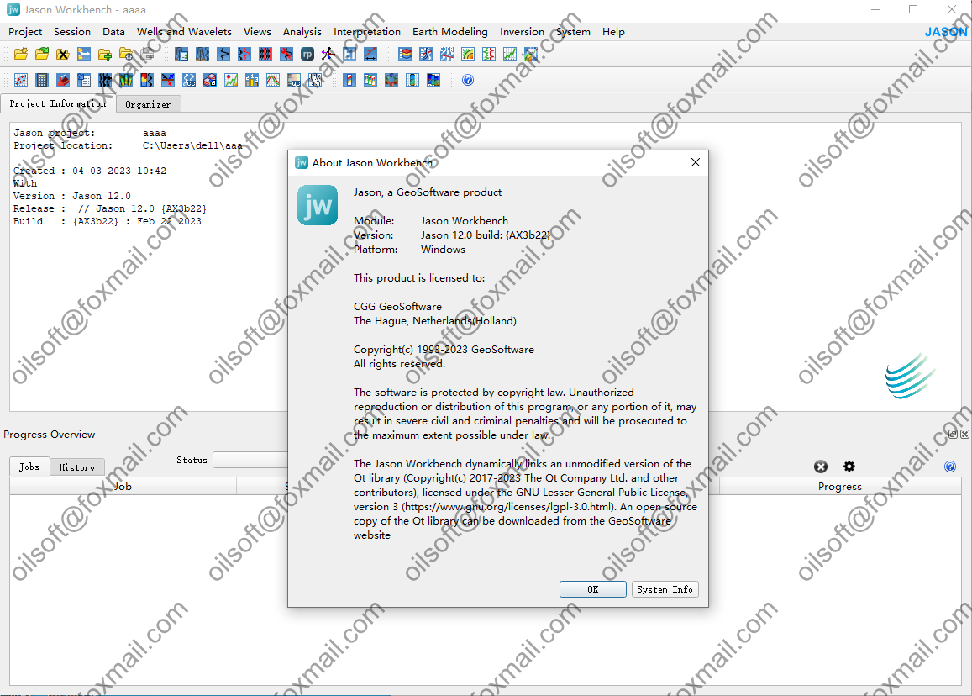Open the Views menu

tap(257, 32)
